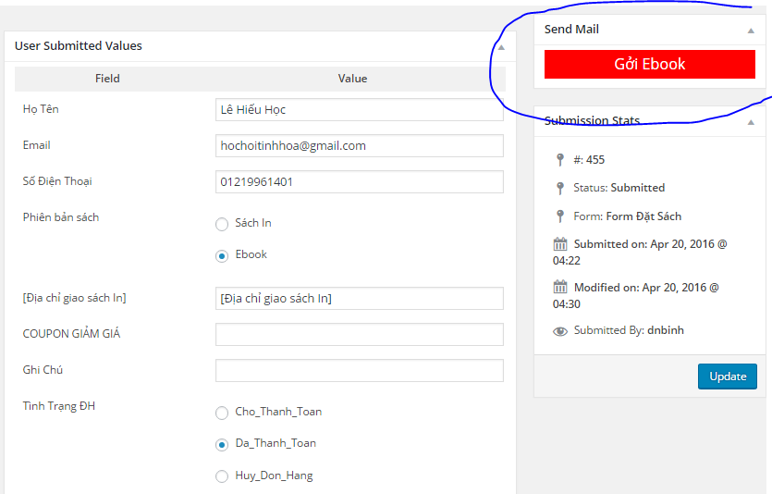Click the pin icon beside Form
This screenshot has width=772, height=494.
(x=559, y=216)
